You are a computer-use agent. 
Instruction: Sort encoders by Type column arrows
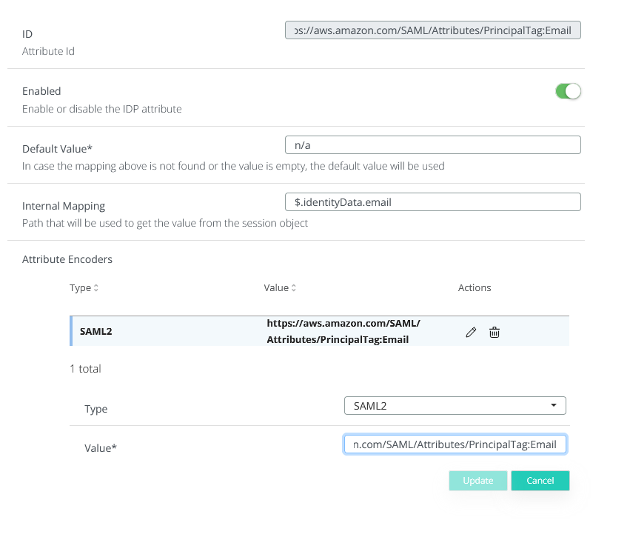[x=95, y=288]
